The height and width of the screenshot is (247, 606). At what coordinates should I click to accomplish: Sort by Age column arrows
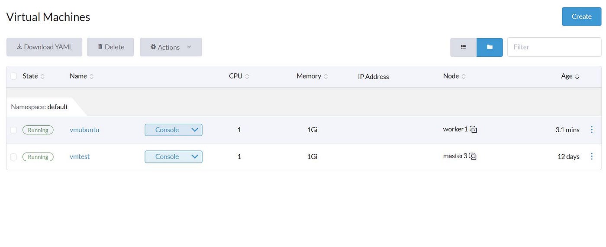(577, 77)
